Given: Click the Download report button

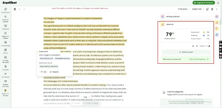Looking at the screenshot, I should point(186,52).
